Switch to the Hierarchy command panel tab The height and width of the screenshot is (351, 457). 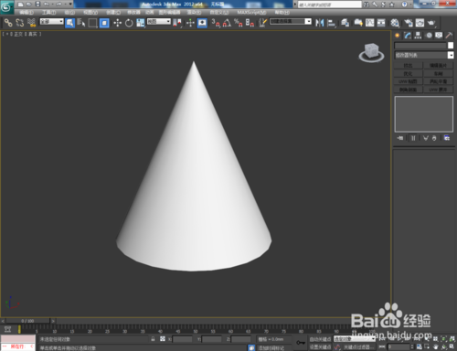pyautogui.click(x=418, y=36)
